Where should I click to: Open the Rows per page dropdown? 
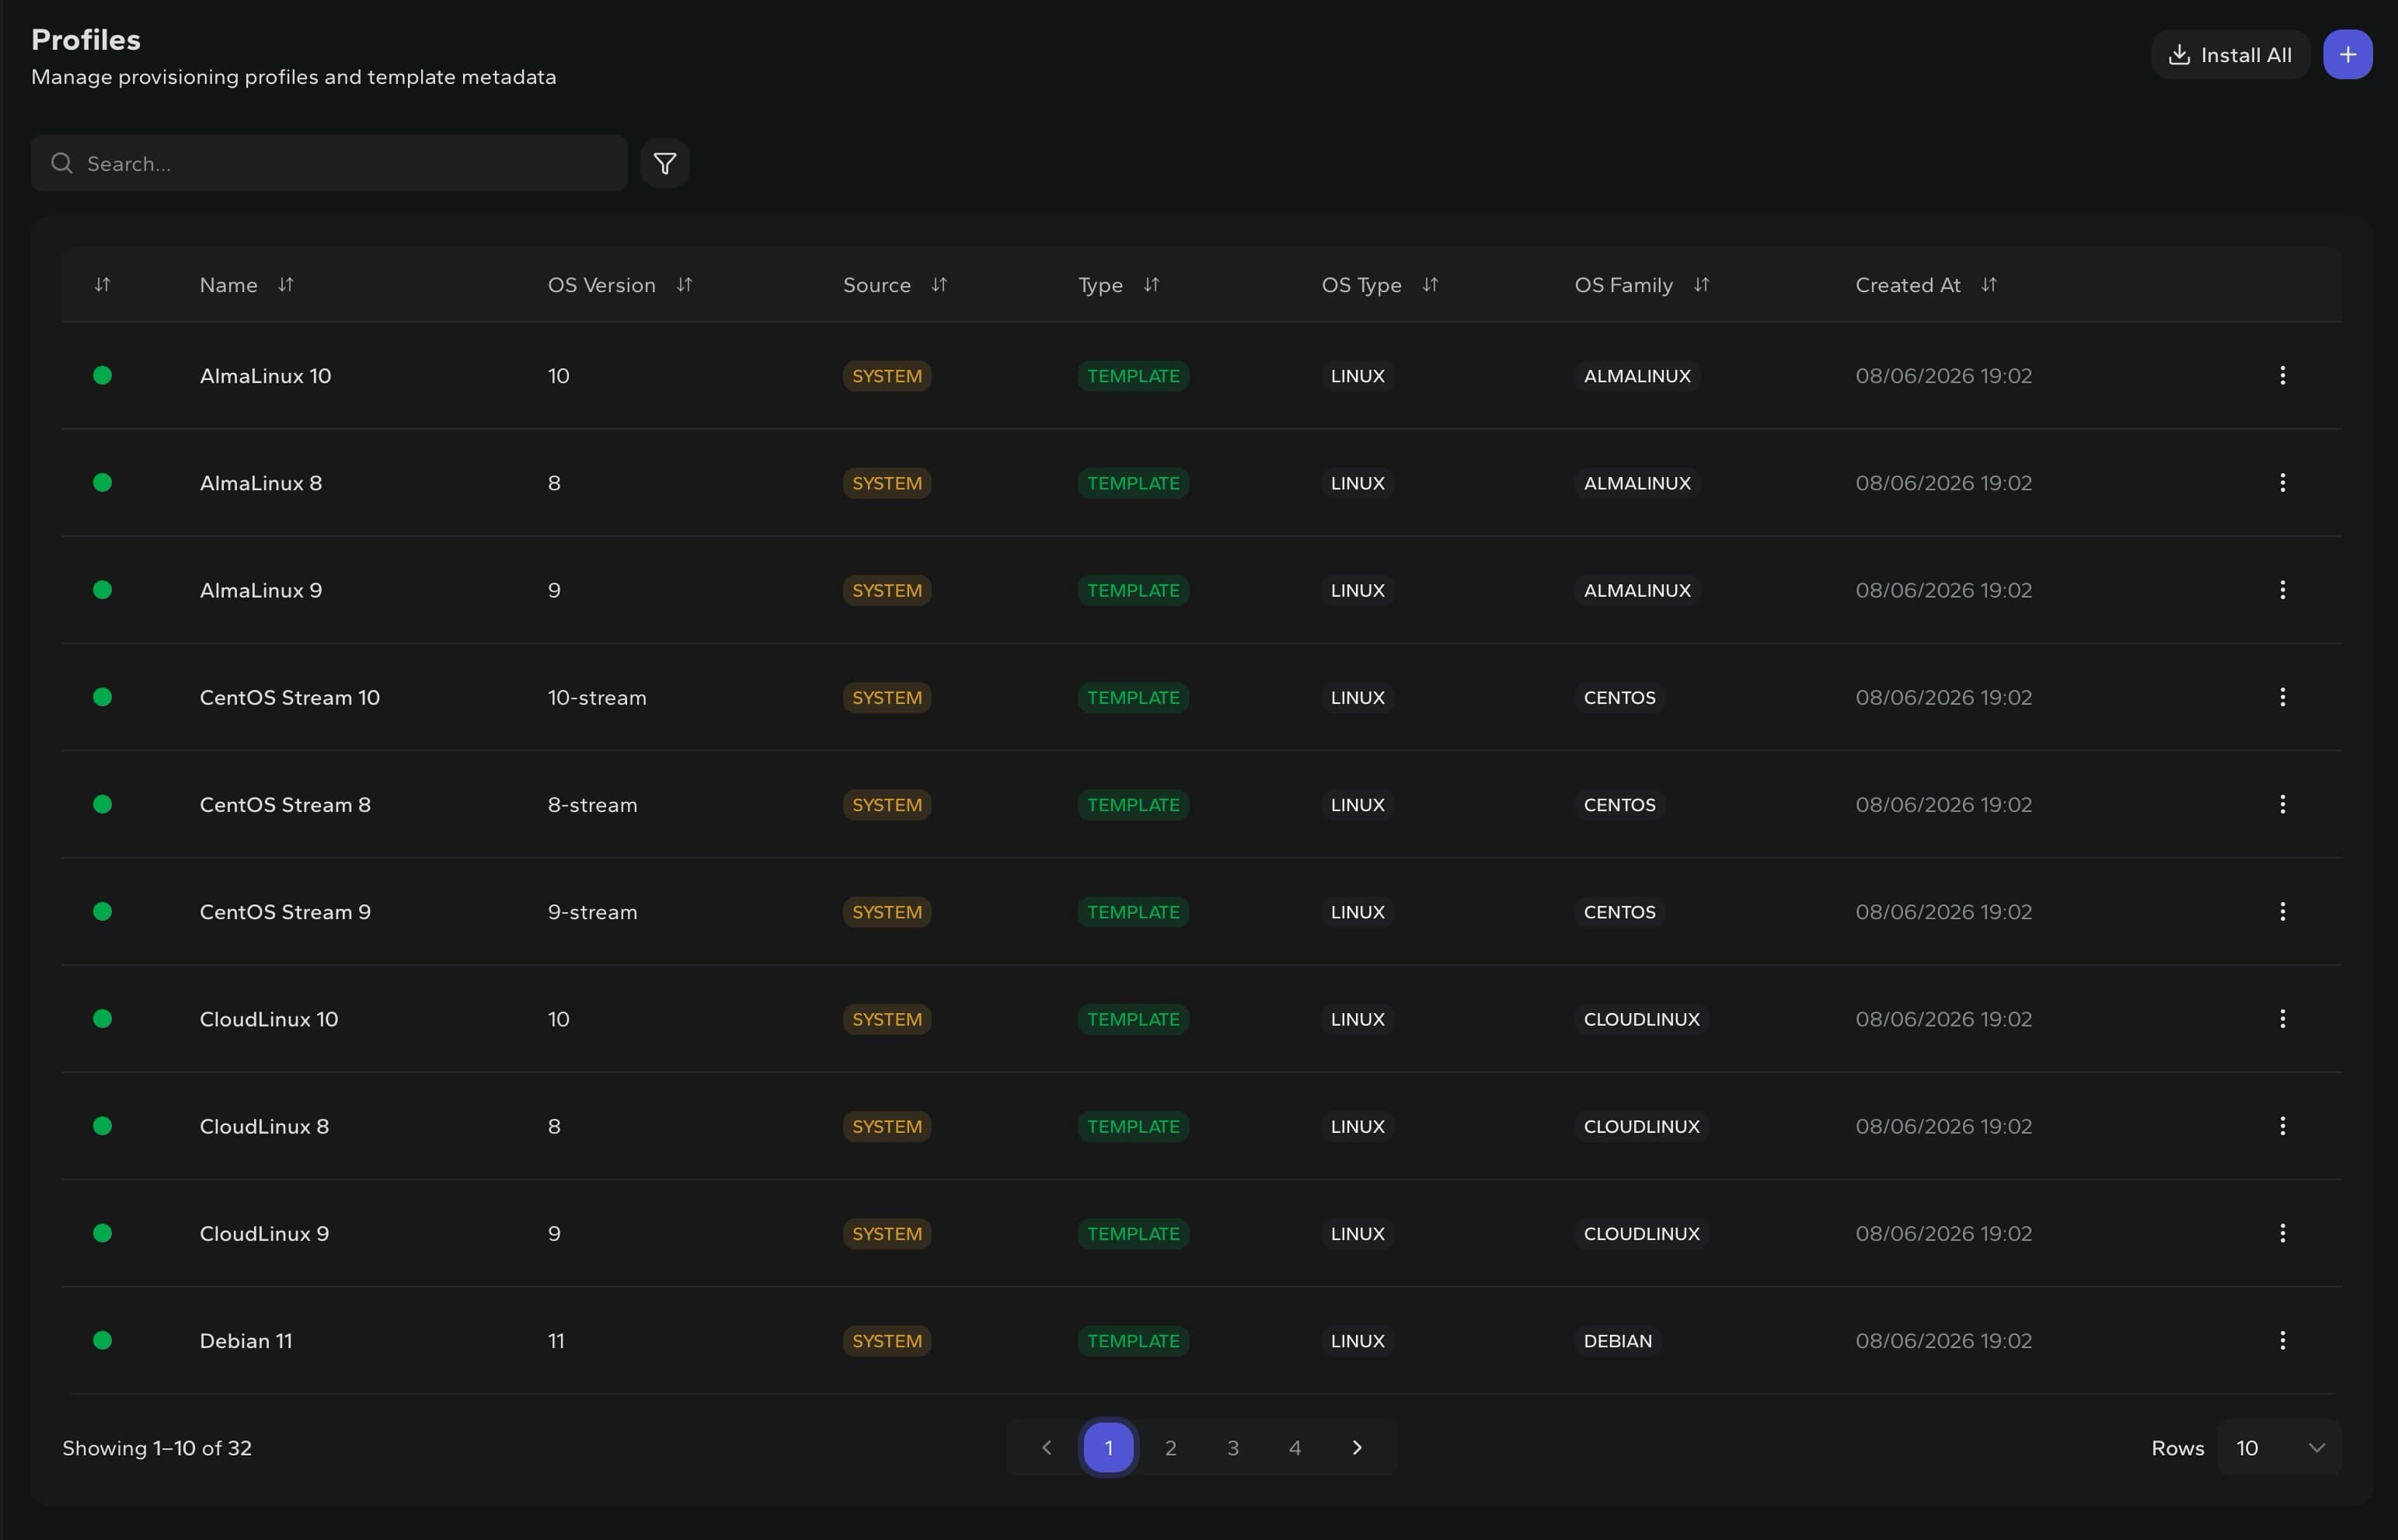(2279, 1448)
